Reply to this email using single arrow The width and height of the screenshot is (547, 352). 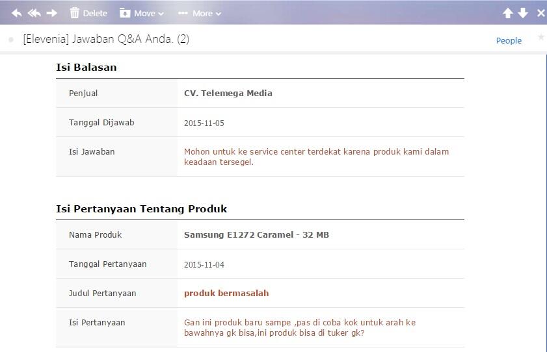point(16,13)
